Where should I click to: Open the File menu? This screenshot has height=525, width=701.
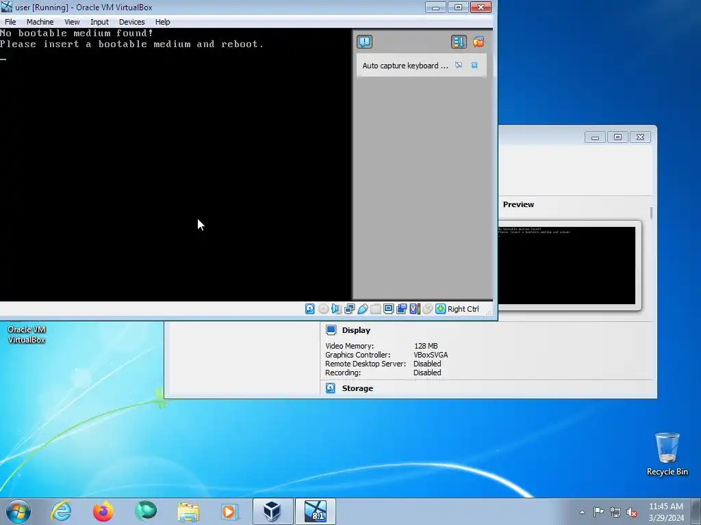[x=10, y=22]
